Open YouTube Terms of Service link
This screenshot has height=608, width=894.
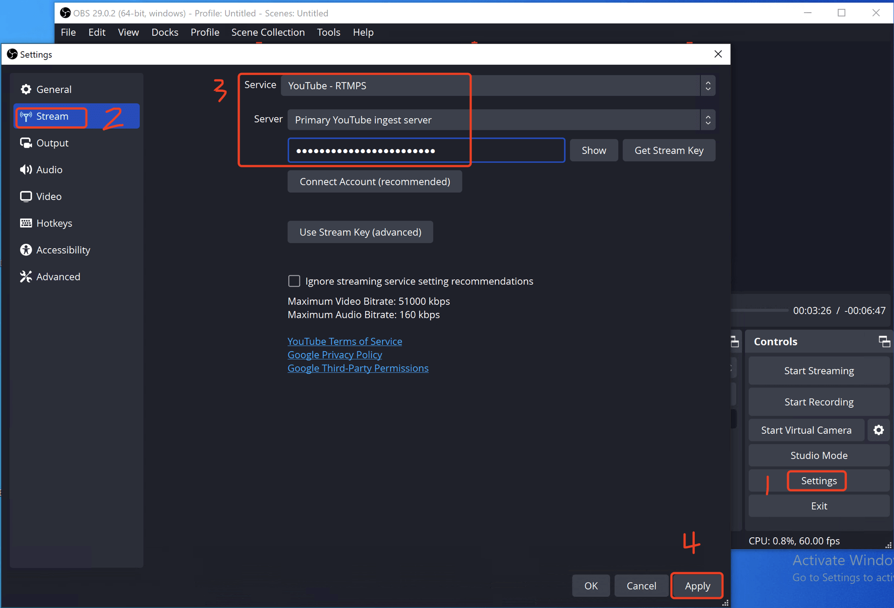(345, 341)
